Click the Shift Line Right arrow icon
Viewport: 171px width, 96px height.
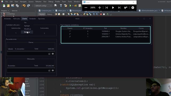pos(97,14)
